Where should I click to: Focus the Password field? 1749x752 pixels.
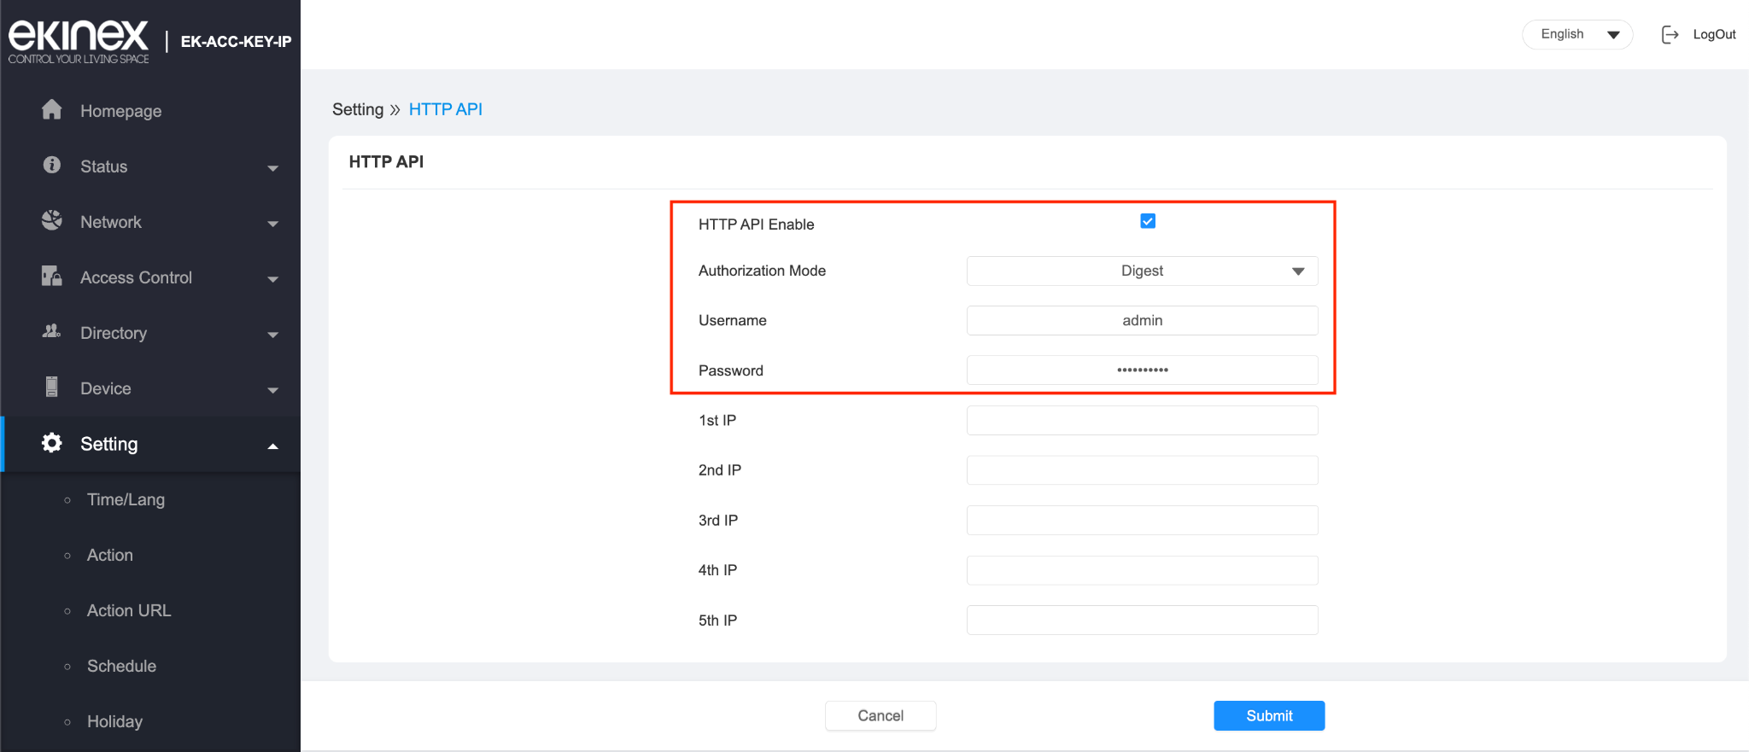pyautogui.click(x=1142, y=370)
